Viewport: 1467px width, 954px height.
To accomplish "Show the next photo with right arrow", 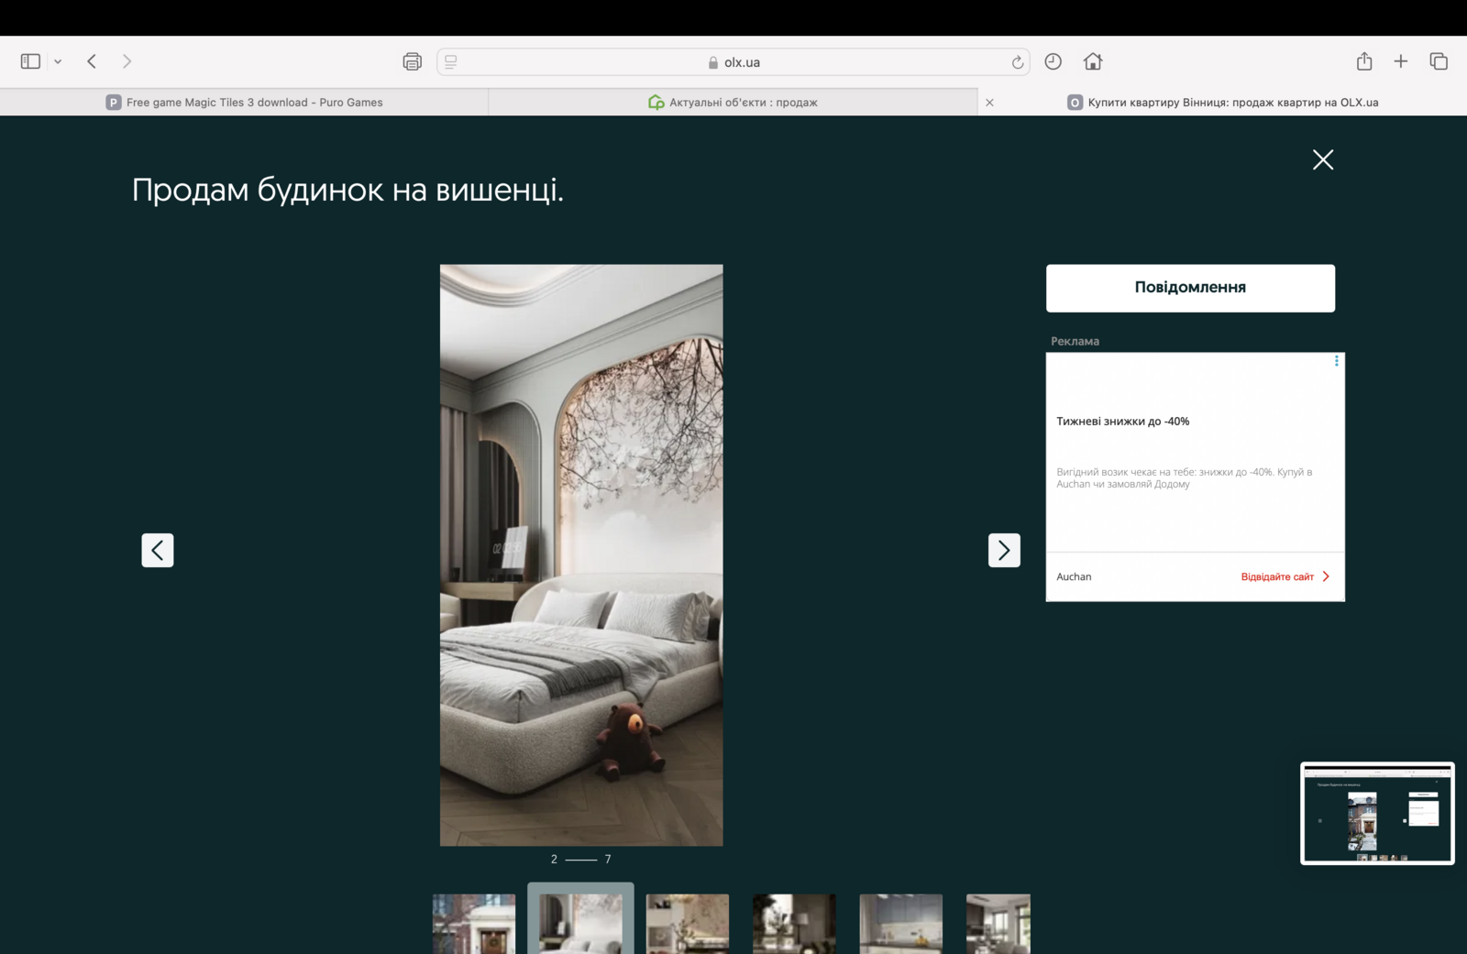I will pos(1004,550).
